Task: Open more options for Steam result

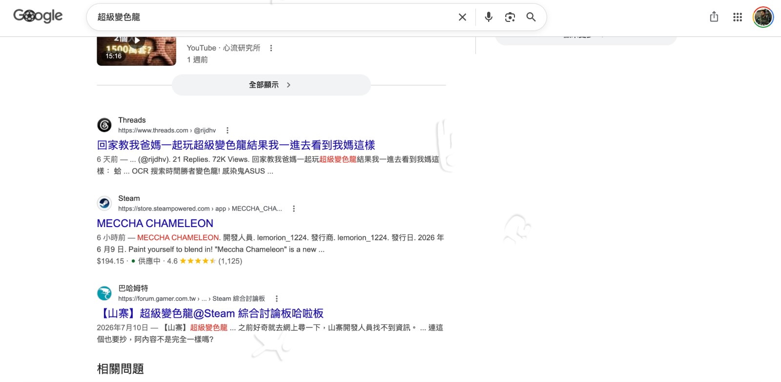Action: pyautogui.click(x=294, y=209)
